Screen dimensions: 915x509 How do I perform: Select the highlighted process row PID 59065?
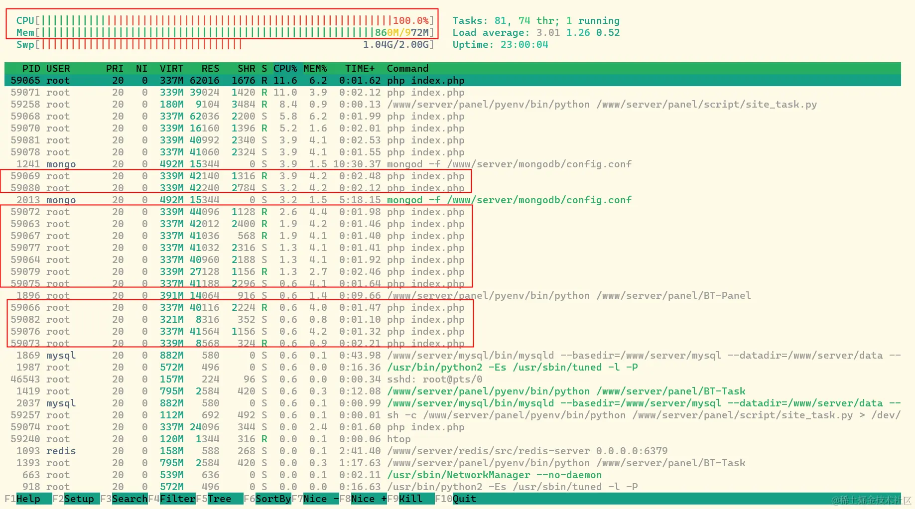pos(453,80)
